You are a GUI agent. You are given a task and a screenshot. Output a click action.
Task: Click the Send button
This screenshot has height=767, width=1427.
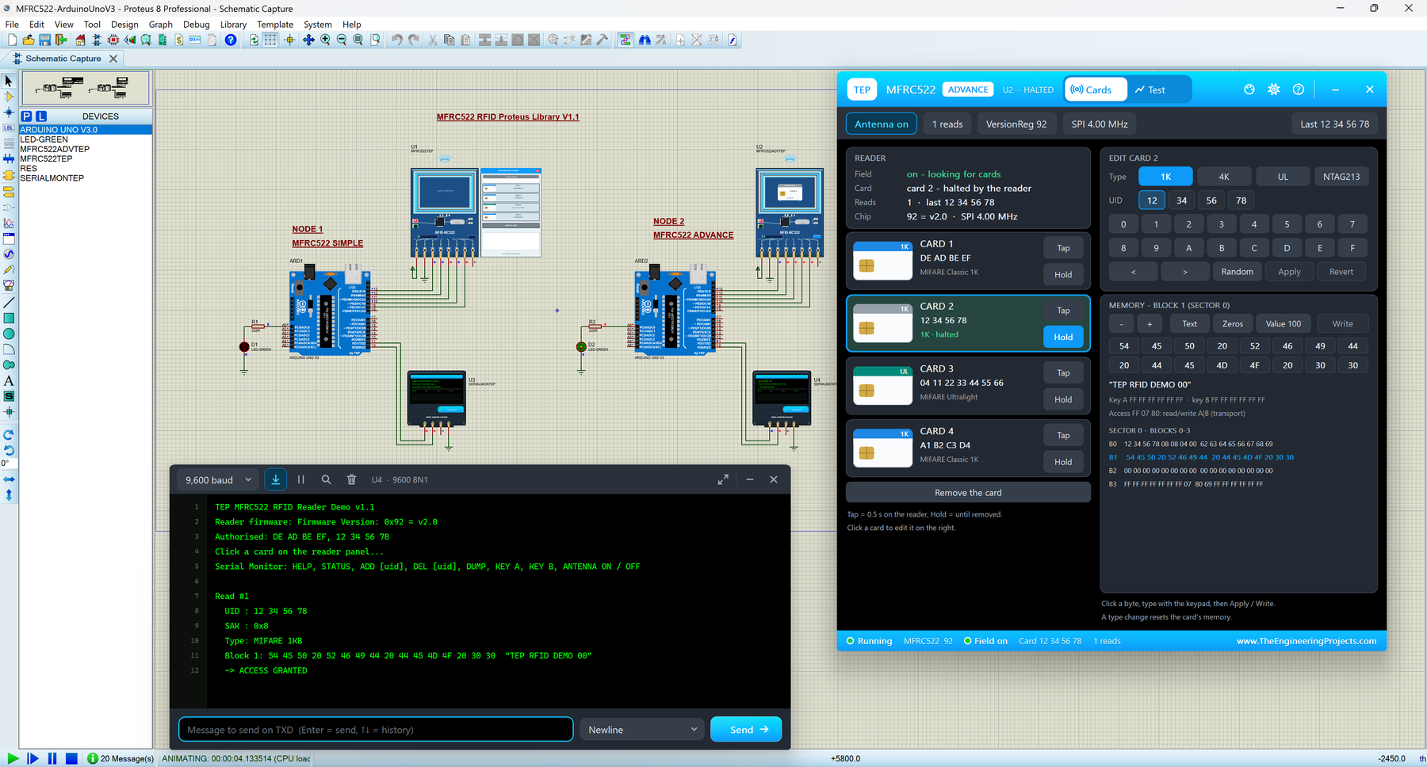pyautogui.click(x=746, y=730)
